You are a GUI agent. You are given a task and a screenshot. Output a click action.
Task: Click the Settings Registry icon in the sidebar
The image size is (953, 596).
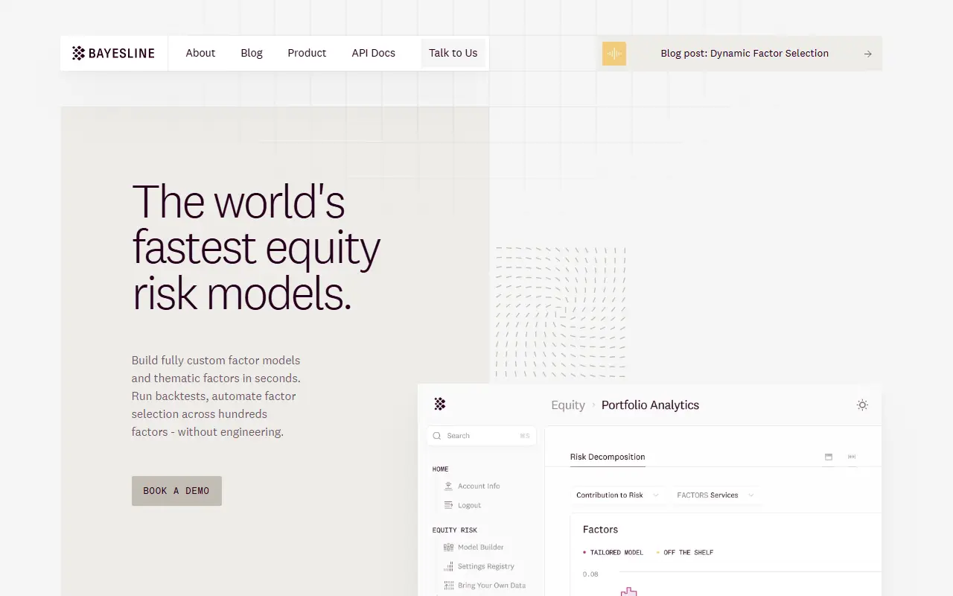coord(448,566)
